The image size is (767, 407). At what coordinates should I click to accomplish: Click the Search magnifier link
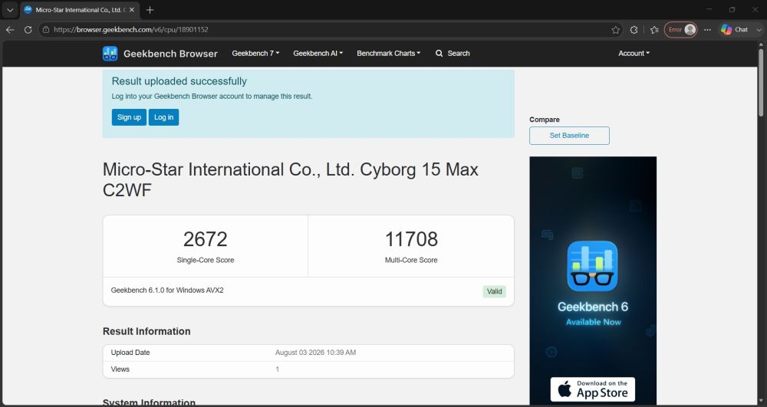[x=453, y=53]
